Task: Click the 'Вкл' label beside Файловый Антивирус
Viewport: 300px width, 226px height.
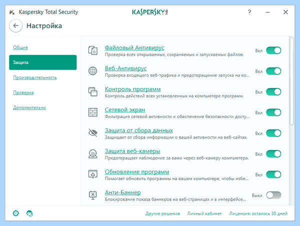Action: [x=258, y=50]
